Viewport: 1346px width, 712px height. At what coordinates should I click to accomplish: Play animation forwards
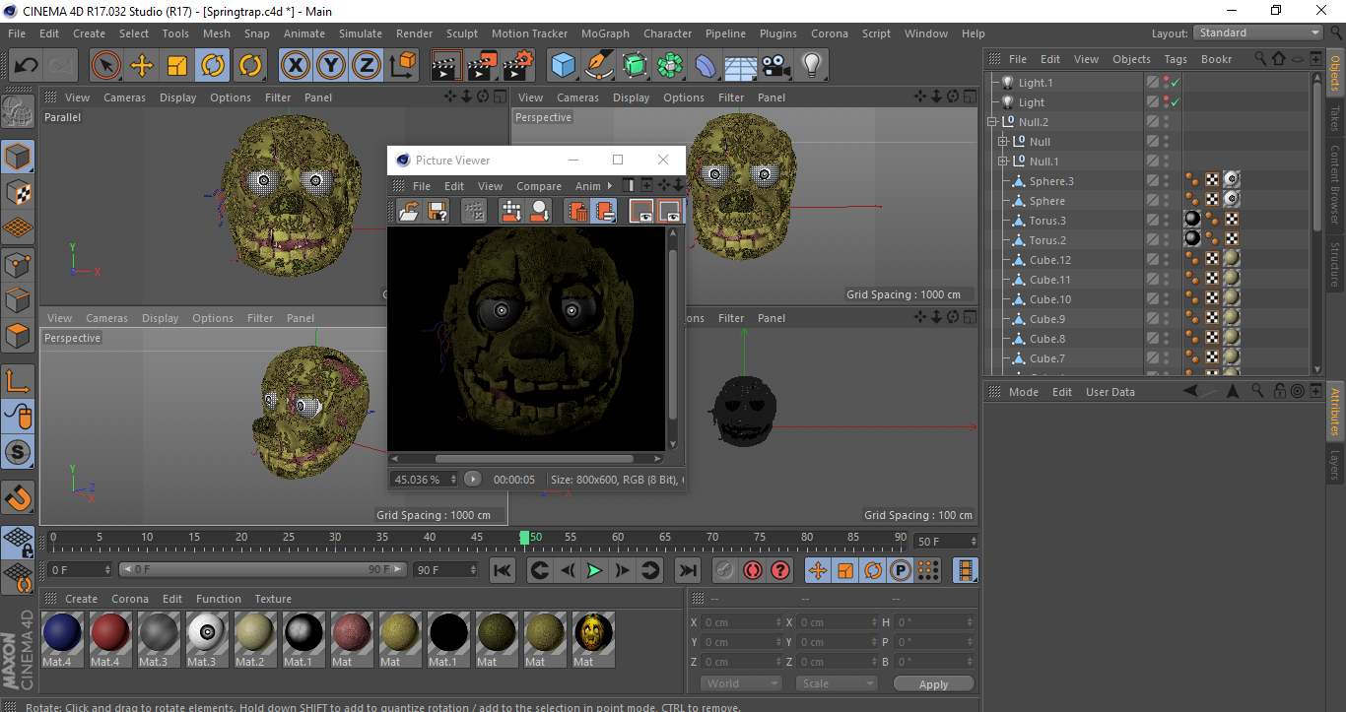pyautogui.click(x=594, y=570)
